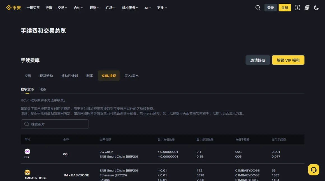Viewport: 325px width, 181px height.
Task: Click the 1MBABYDOGE coin logo
Action: coord(27,173)
